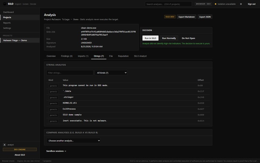Open Projects in sidebar
260x163 pixels.
pos(20,17)
